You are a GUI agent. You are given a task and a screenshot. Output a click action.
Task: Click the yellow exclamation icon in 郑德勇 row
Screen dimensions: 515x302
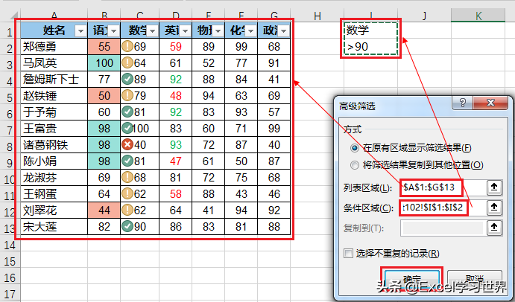127,47
